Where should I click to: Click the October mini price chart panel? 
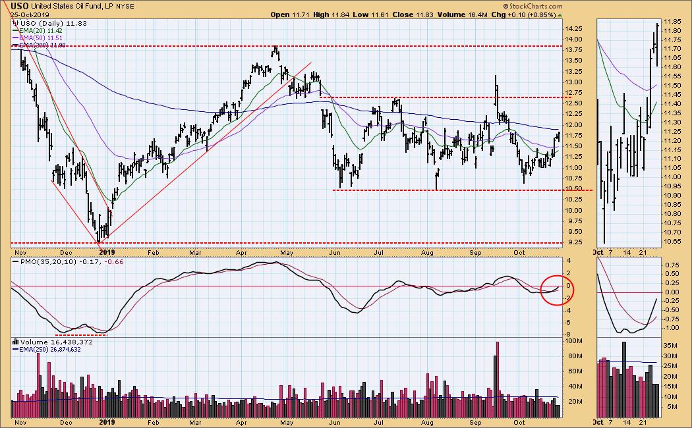(x=629, y=132)
